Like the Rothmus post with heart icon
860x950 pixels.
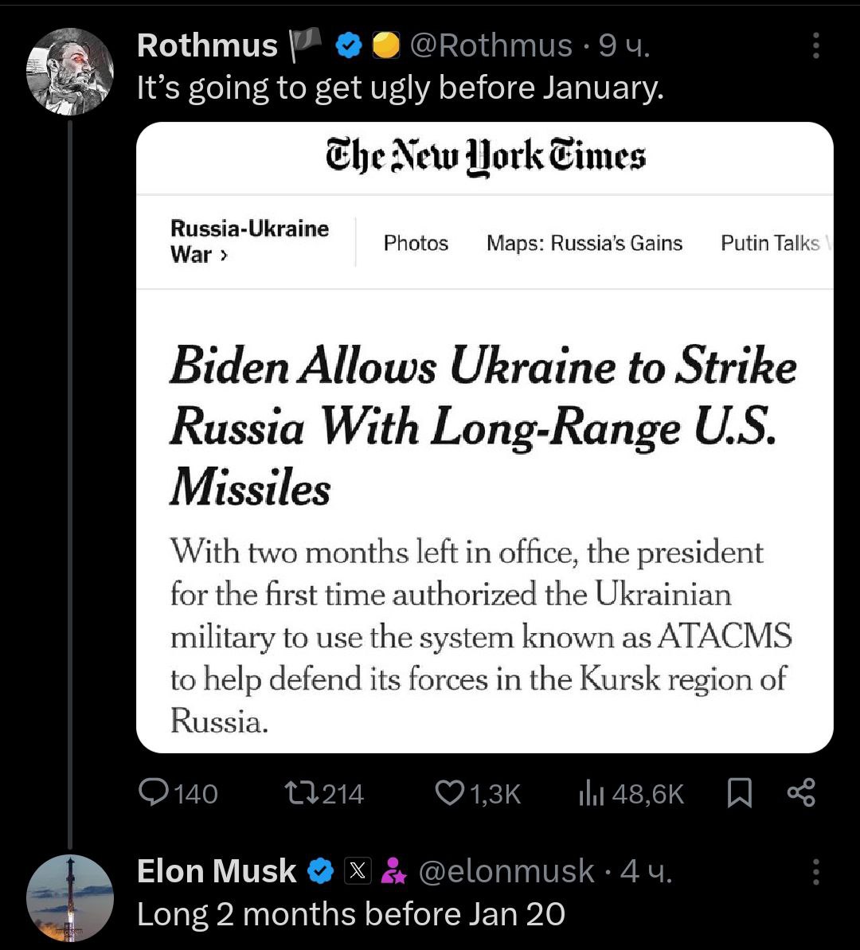450,792
